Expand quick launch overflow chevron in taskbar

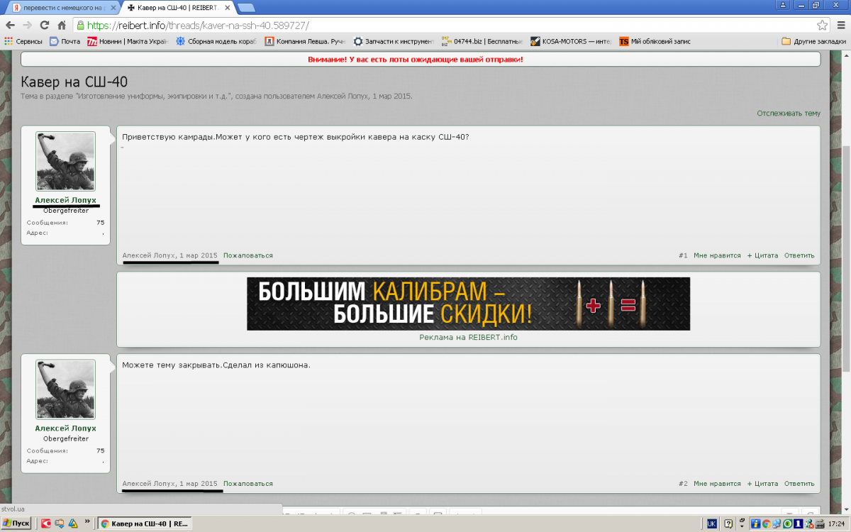click(x=88, y=522)
